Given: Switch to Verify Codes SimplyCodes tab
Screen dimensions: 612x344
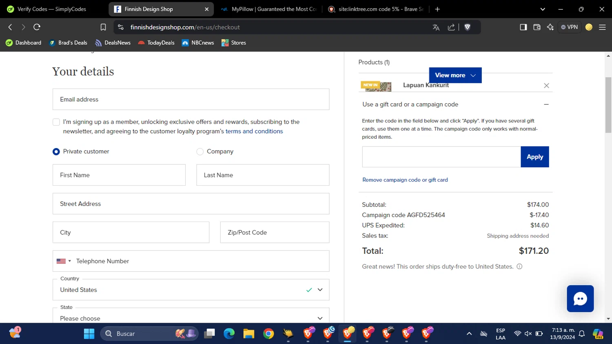Looking at the screenshot, I should click(52, 9).
